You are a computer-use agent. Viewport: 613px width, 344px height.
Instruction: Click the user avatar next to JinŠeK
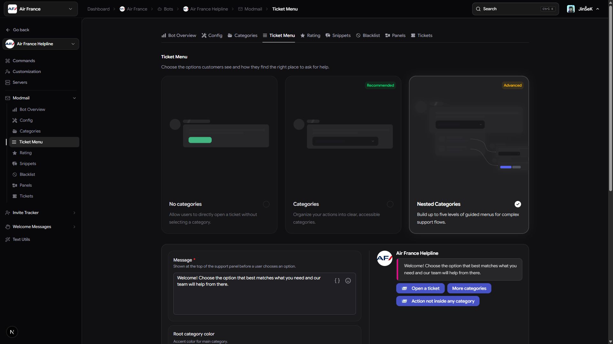(571, 9)
